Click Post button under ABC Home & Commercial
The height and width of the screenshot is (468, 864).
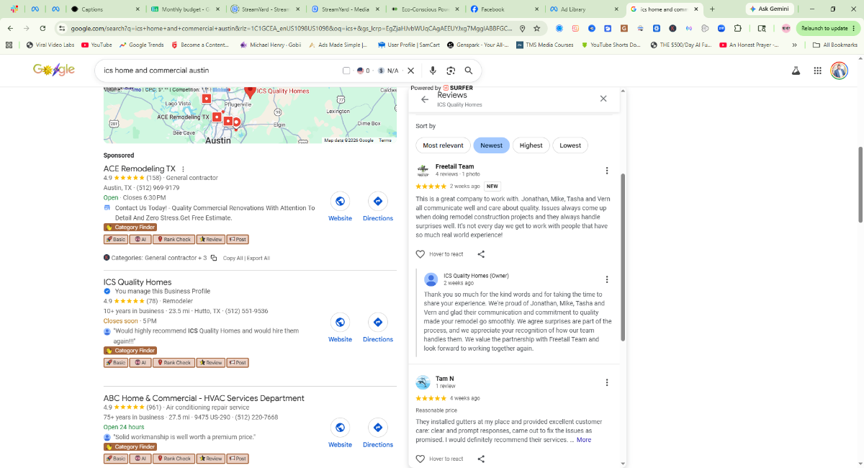point(238,459)
